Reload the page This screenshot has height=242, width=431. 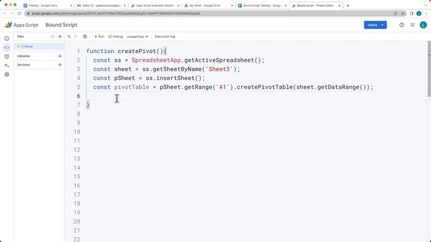tap(20, 13)
